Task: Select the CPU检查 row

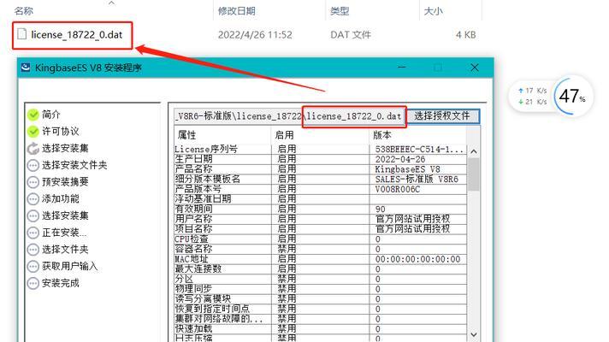Action: click(320, 239)
